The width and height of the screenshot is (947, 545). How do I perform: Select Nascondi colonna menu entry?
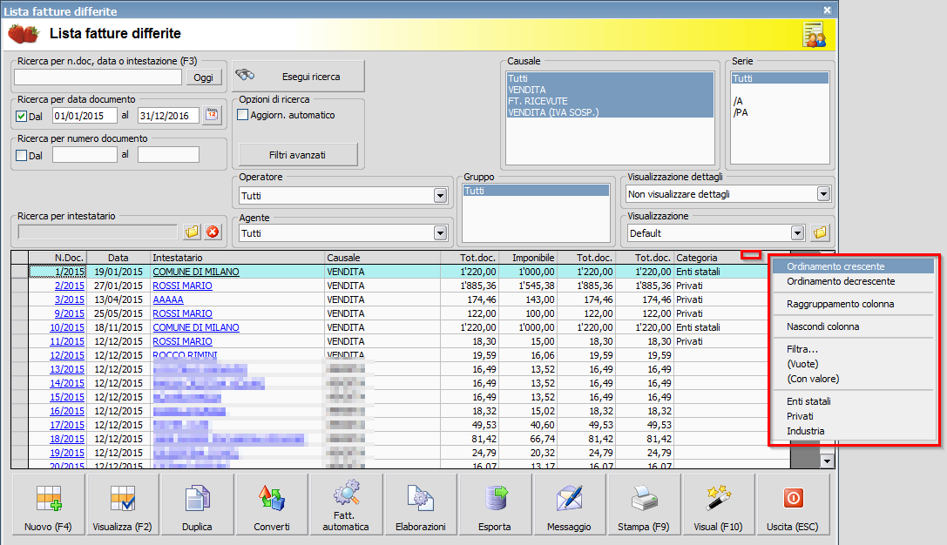(822, 327)
